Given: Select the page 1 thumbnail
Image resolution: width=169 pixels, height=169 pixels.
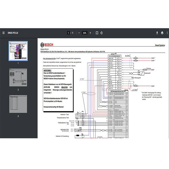Looking at the screenshot, I should 18,50.
